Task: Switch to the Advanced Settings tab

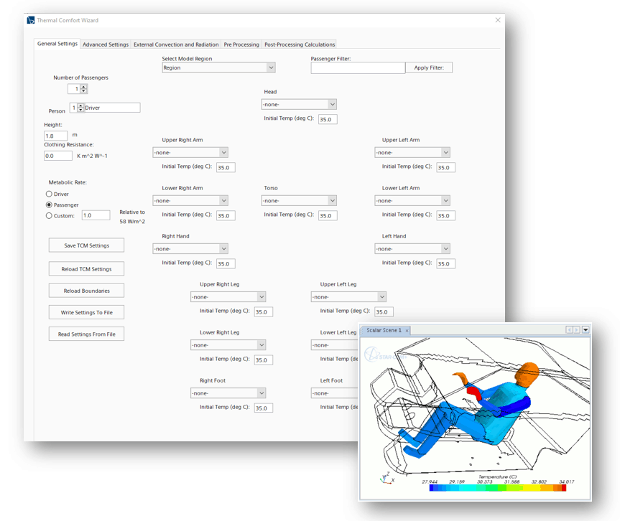Action: [106, 44]
